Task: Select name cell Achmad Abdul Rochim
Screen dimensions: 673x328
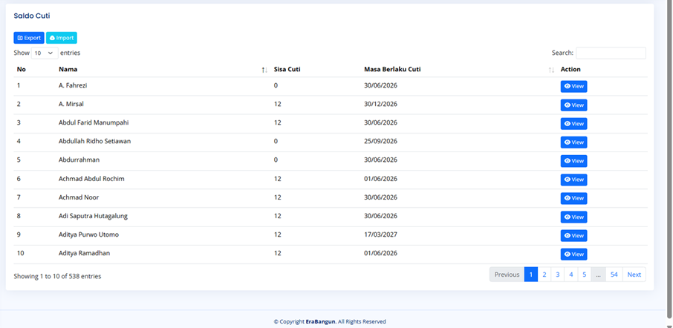Action: coord(91,179)
